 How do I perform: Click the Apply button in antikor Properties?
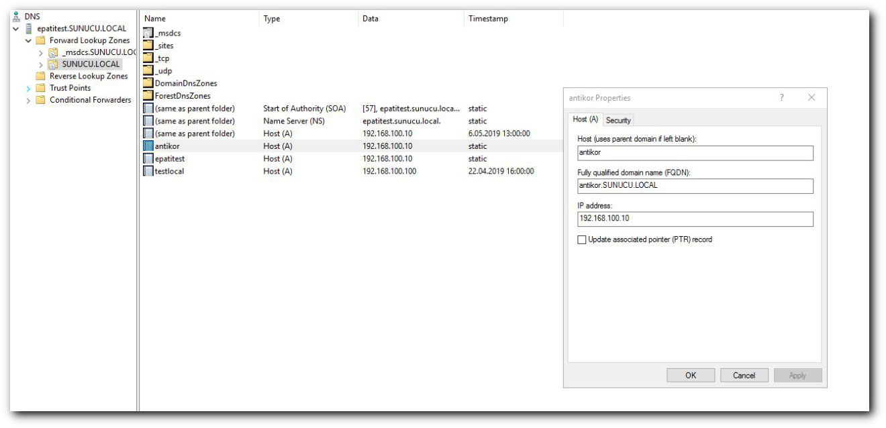click(798, 376)
